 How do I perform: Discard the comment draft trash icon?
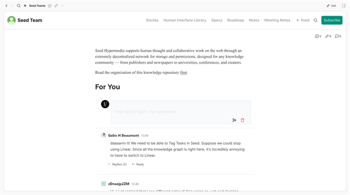242,120
